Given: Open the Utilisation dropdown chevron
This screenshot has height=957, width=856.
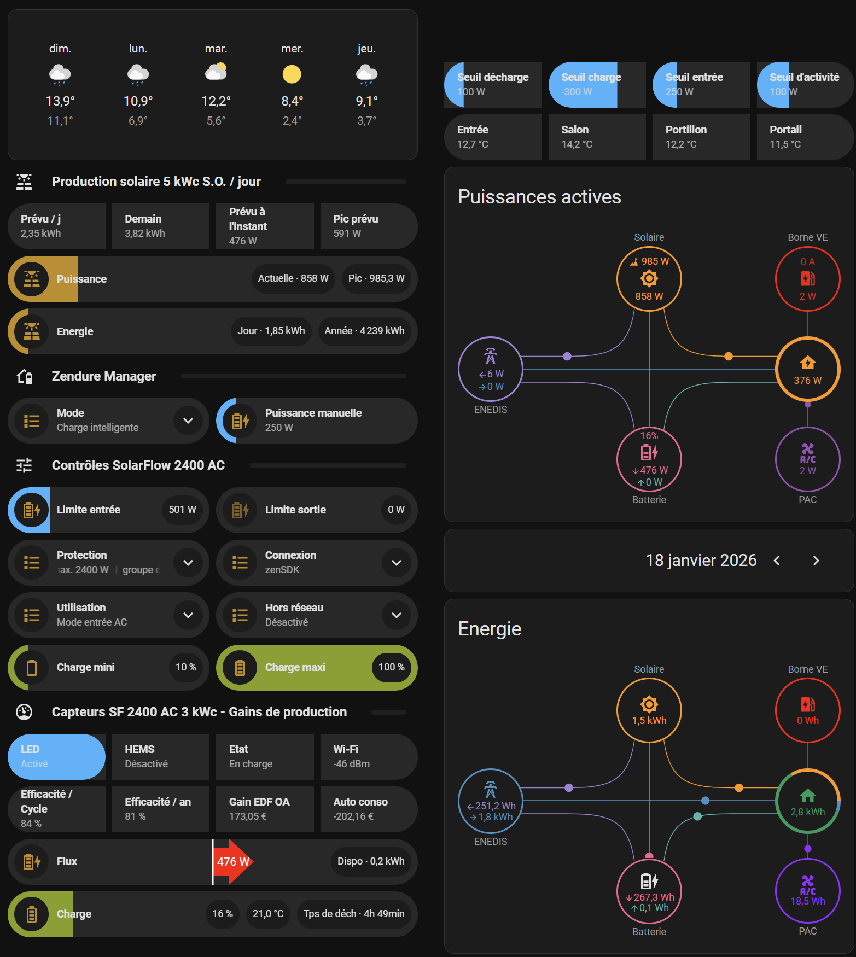Looking at the screenshot, I should click(x=188, y=615).
